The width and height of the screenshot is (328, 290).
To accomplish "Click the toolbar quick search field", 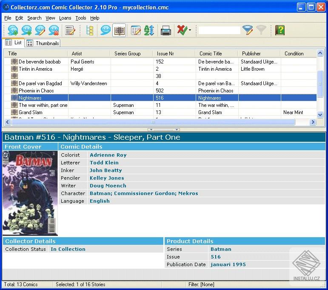I will click(219, 30).
